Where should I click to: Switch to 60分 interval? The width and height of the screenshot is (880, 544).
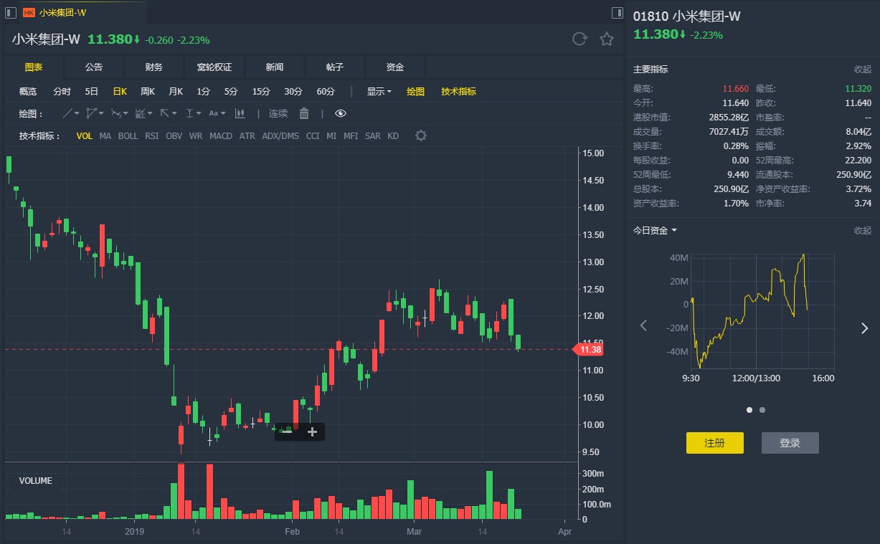[326, 91]
